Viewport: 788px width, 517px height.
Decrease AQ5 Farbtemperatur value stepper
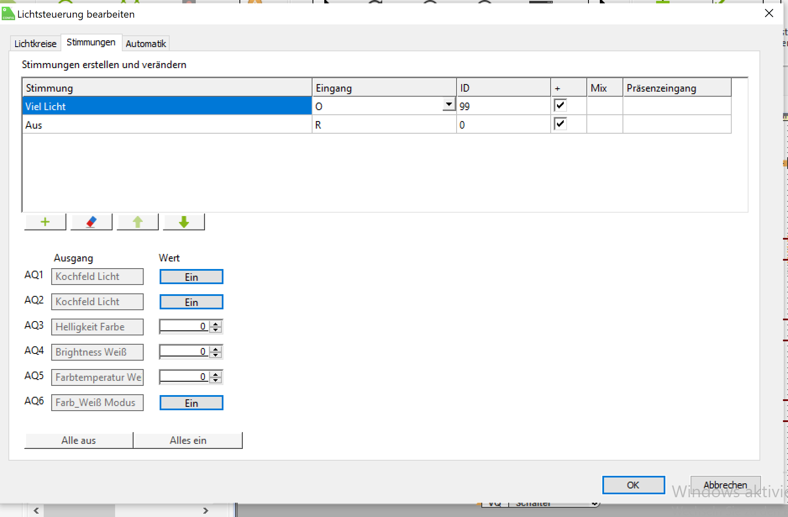pos(216,380)
